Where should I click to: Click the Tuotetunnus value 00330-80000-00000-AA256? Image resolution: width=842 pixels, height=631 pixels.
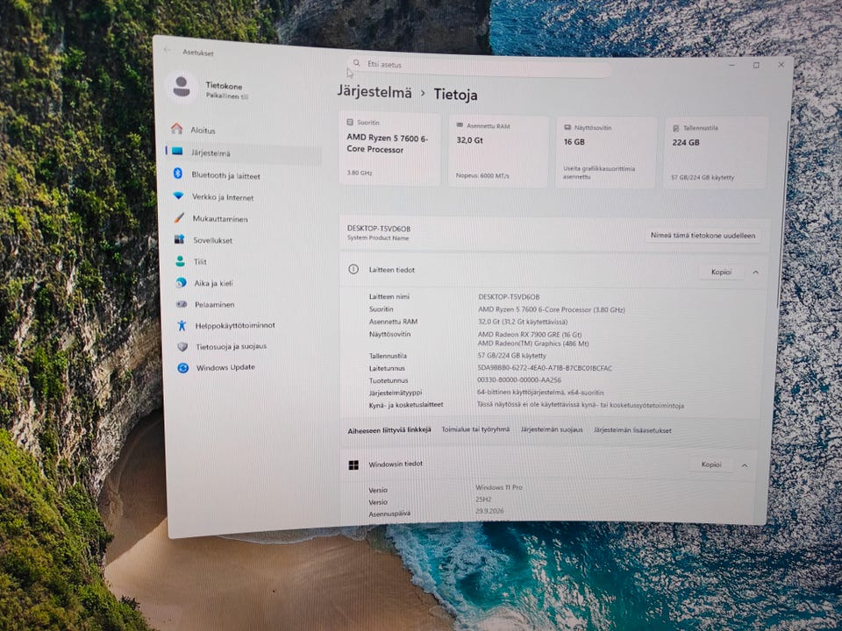pyautogui.click(x=518, y=379)
